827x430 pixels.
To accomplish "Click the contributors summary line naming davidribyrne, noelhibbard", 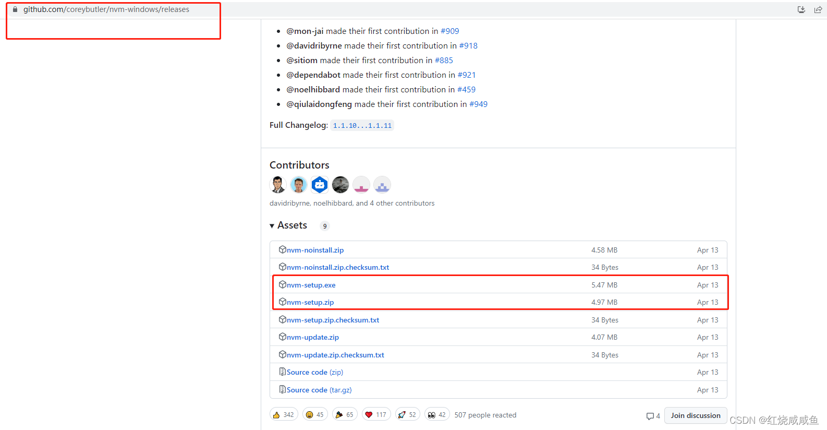I will coord(352,203).
